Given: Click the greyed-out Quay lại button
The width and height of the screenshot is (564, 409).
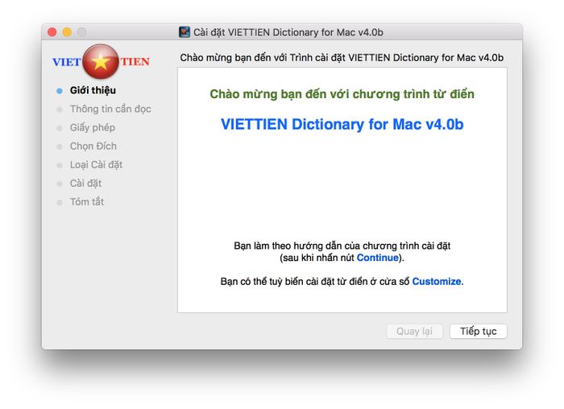Looking at the screenshot, I should 414,331.
